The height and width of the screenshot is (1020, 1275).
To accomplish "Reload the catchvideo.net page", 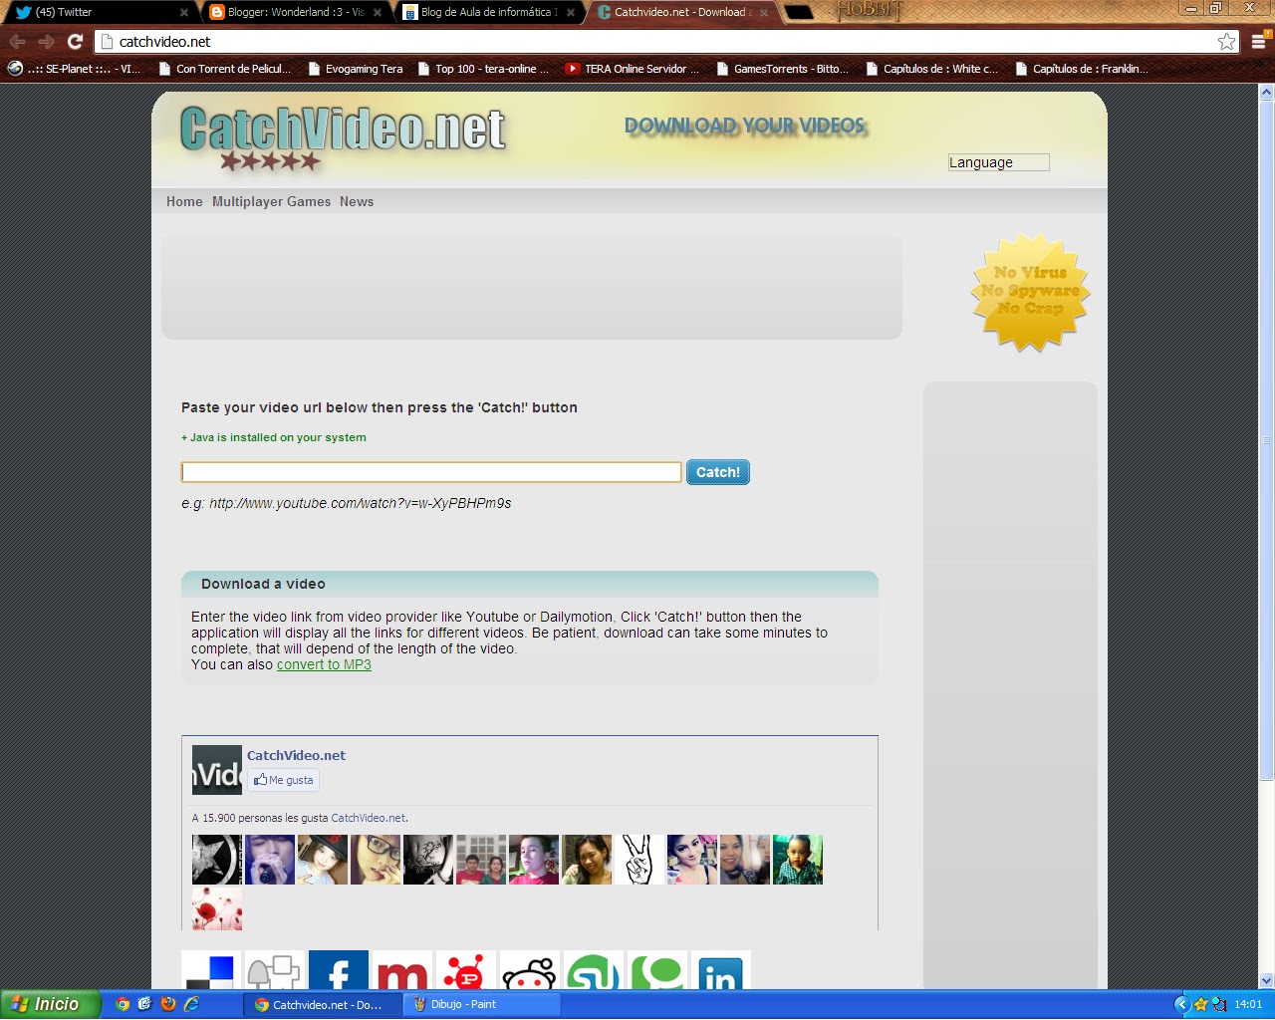I will [75, 42].
